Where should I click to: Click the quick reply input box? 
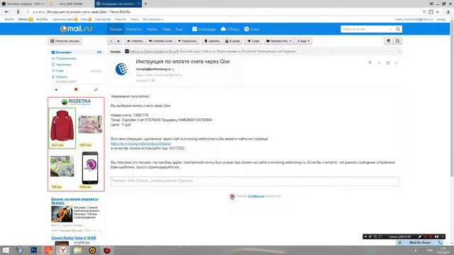[255, 181]
